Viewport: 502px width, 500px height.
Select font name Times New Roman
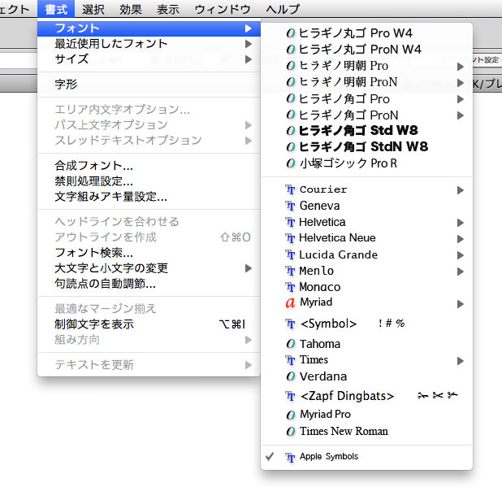click(x=344, y=431)
